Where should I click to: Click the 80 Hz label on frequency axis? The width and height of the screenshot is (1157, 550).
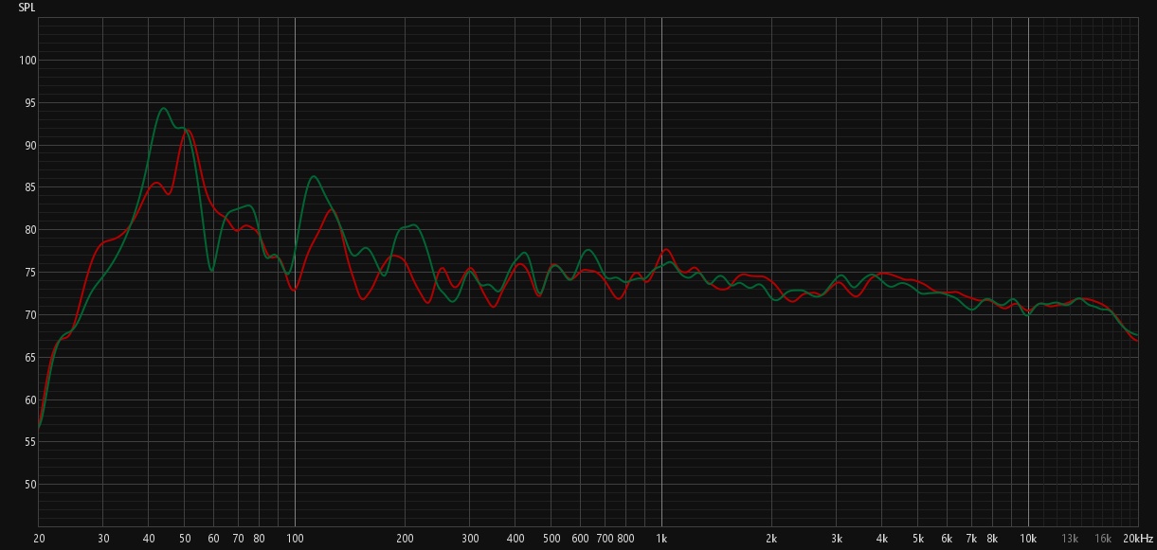pyautogui.click(x=259, y=539)
